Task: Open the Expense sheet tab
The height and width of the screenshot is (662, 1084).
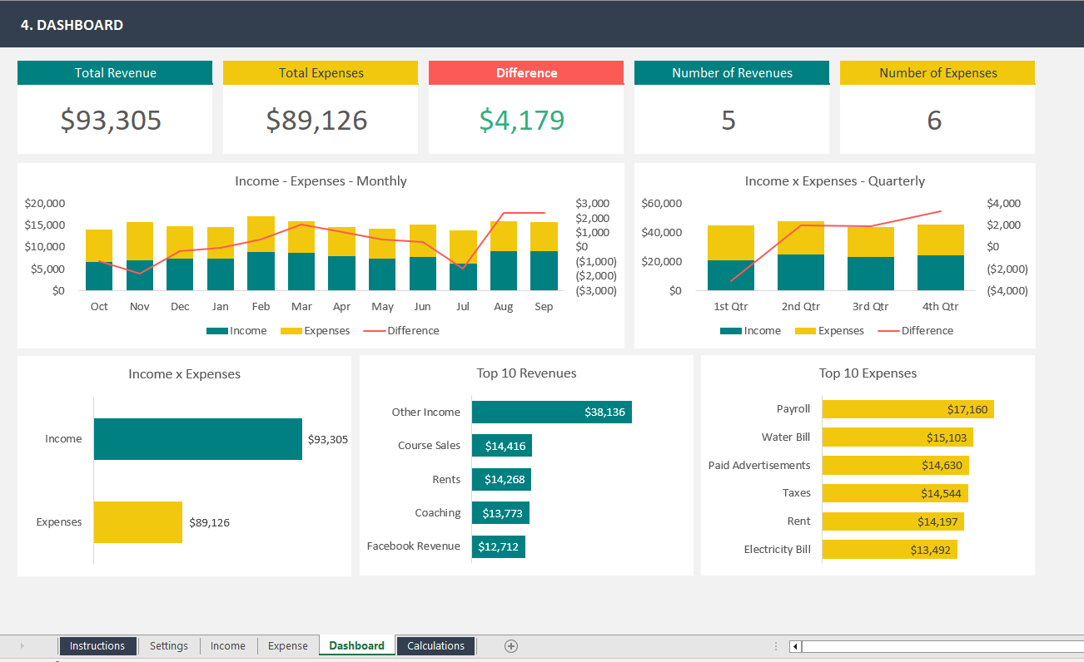Action: click(x=287, y=645)
